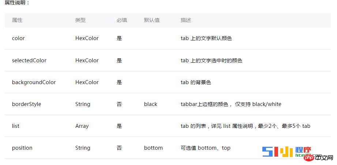Select the borderStyle property name
This screenshot has height=165, width=337.
coord(27,104)
